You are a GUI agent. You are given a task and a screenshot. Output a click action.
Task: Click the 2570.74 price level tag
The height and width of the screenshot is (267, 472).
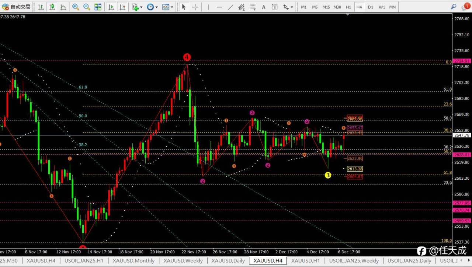point(462,210)
